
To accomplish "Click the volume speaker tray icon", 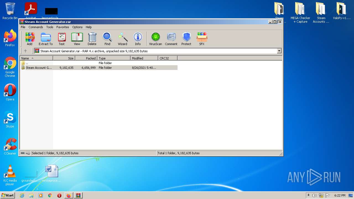I will click(314, 195).
